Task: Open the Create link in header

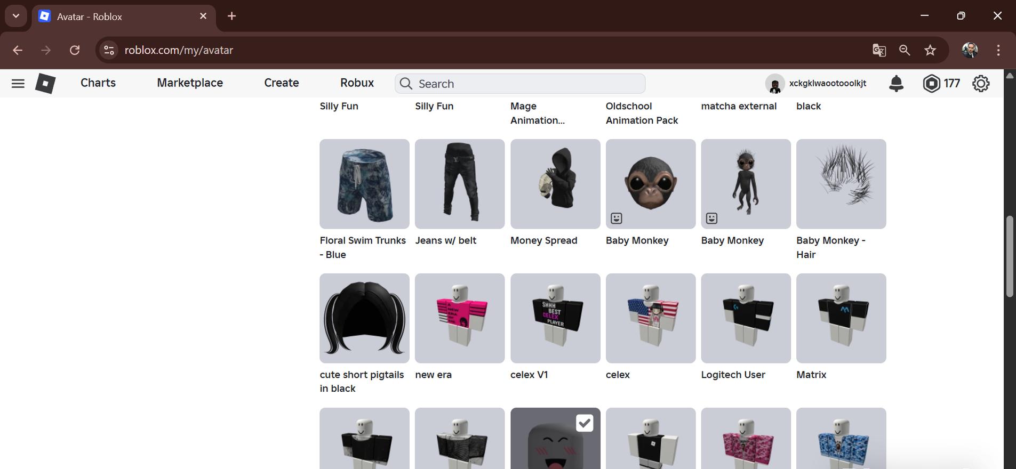Action: (281, 83)
